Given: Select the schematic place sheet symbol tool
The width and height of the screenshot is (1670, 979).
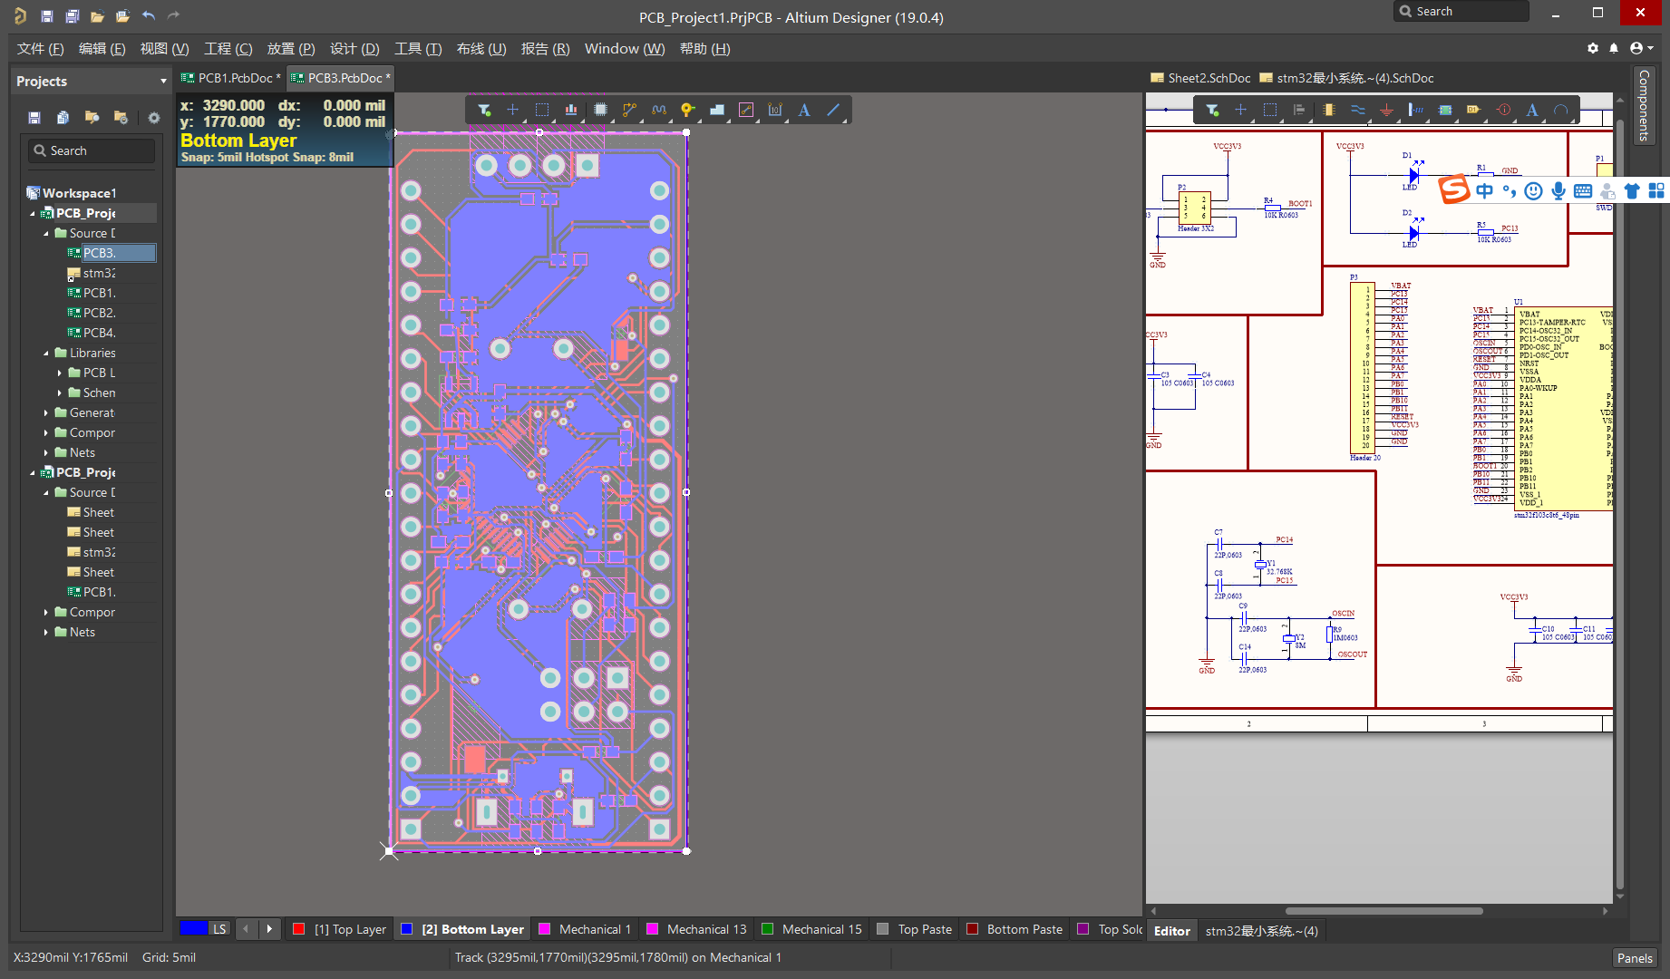Looking at the screenshot, I should (x=1445, y=110).
